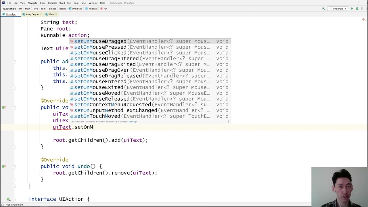The width and height of the screenshot is (368, 207).
Task: Select the UndoApp editor tab
Action: pos(11,14)
